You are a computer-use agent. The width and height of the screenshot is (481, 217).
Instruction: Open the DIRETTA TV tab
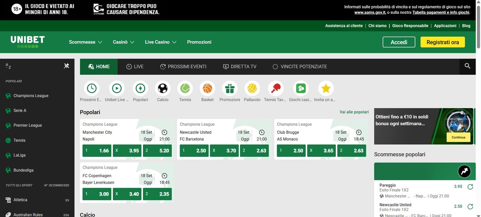tap(240, 66)
